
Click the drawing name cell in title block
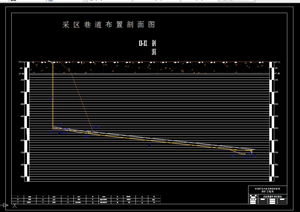(272, 196)
